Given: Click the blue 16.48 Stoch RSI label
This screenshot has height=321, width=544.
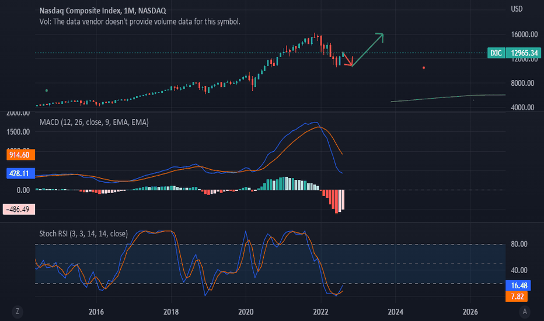Looking at the screenshot, I should coord(518,285).
